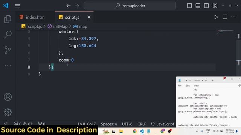241x135 pixels.
Task: Click the 'center:{' code line
Action: (x=69, y=31)
